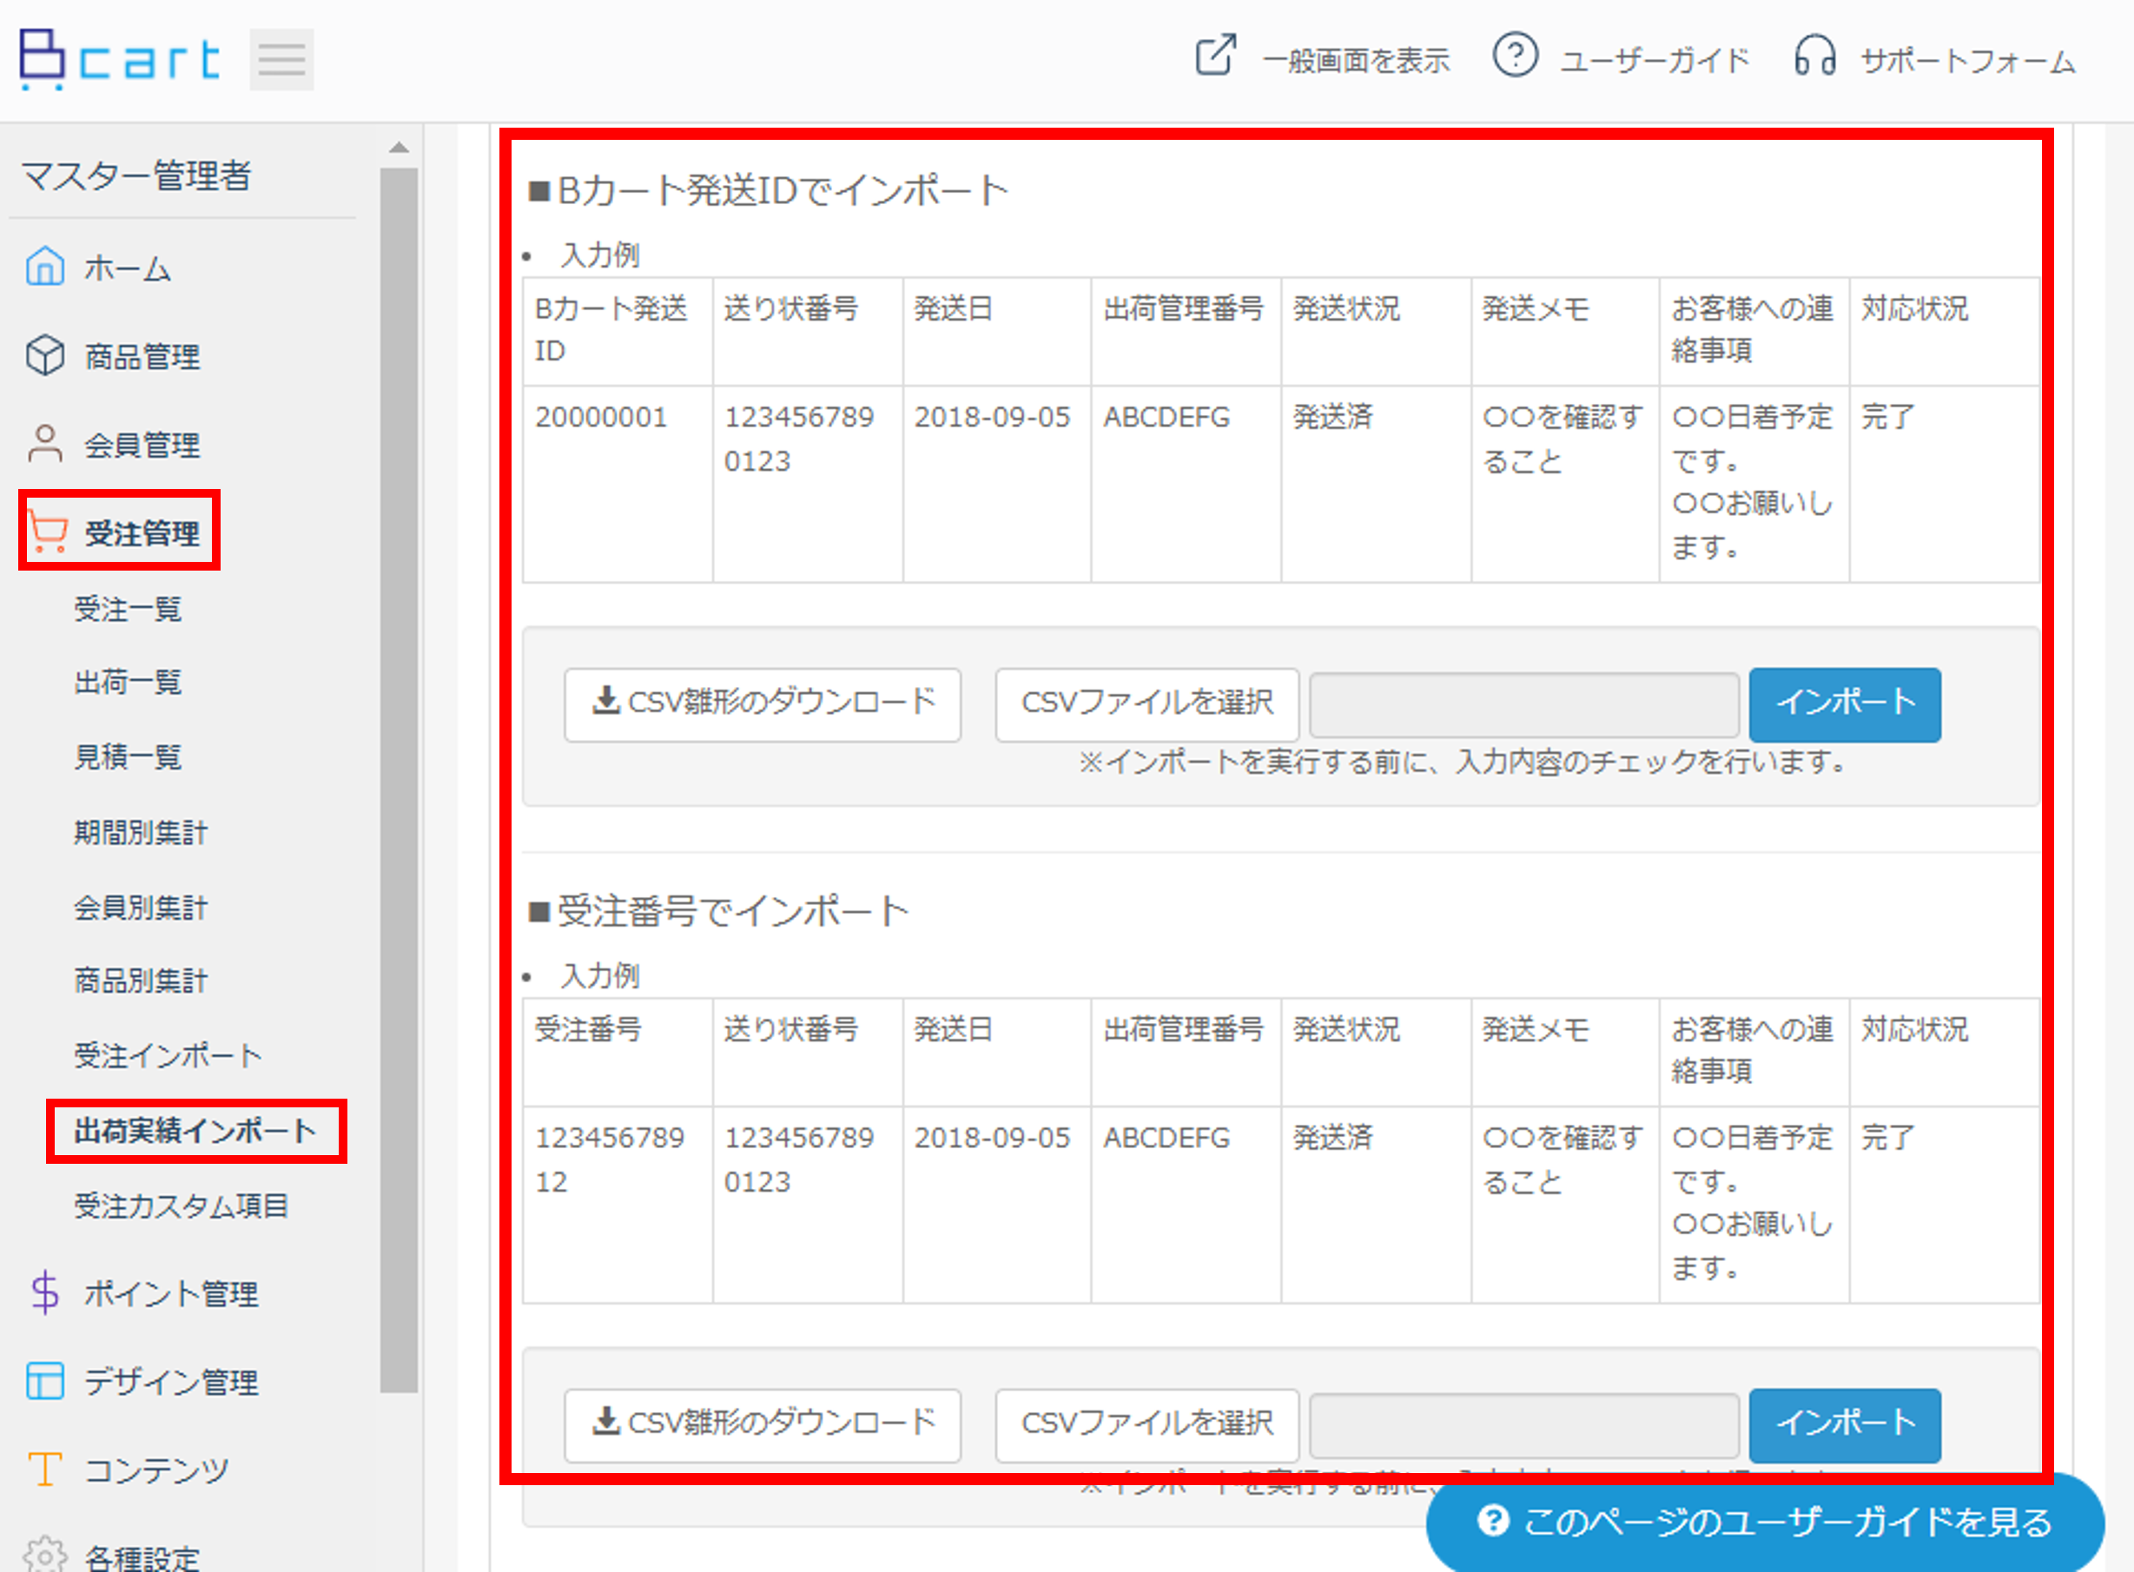Click the headset icon for サポートフォーム
Viewport: 2134px width, 1572px height.
(1814, 56)
